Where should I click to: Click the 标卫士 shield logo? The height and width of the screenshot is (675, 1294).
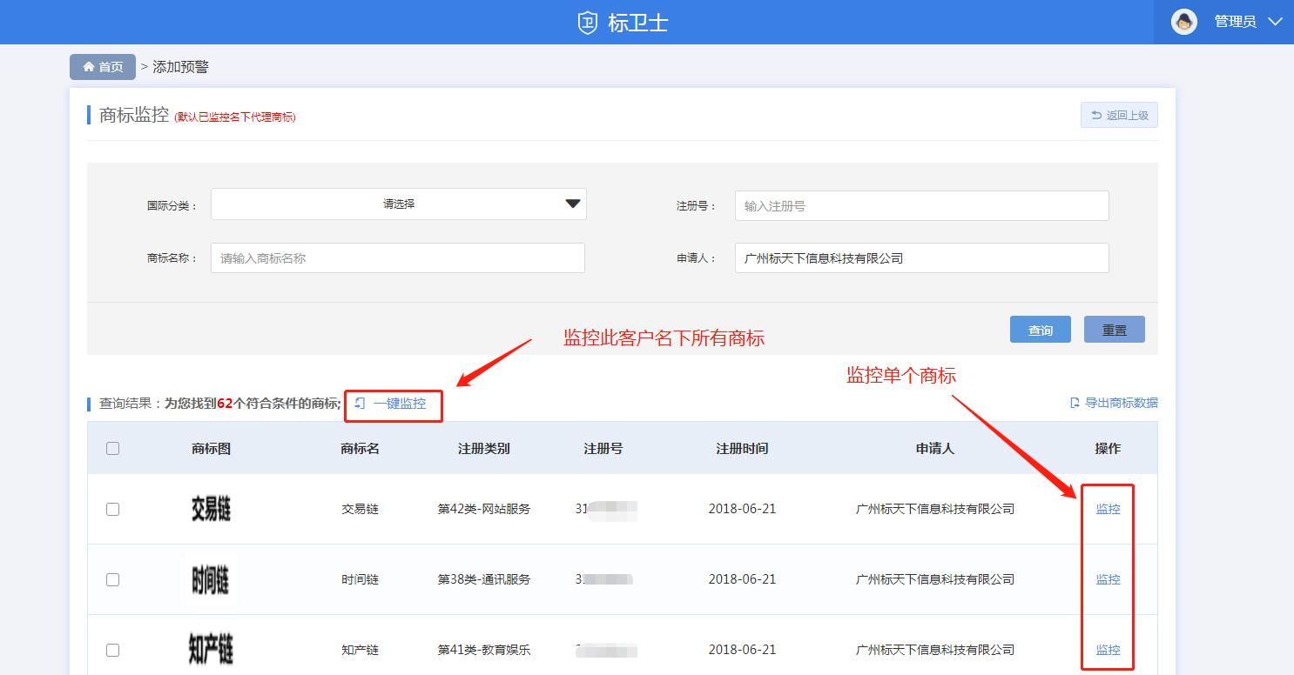point(586,22)
